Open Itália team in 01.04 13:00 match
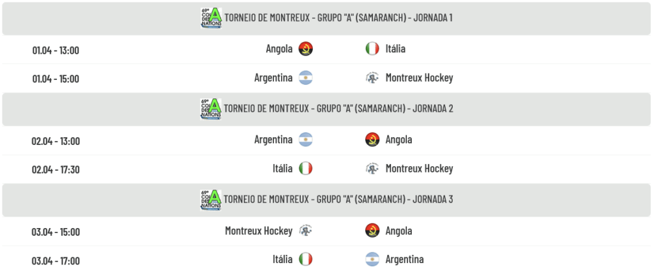The width and height of the screenshot is (654, 274). [x=395, y=49]
